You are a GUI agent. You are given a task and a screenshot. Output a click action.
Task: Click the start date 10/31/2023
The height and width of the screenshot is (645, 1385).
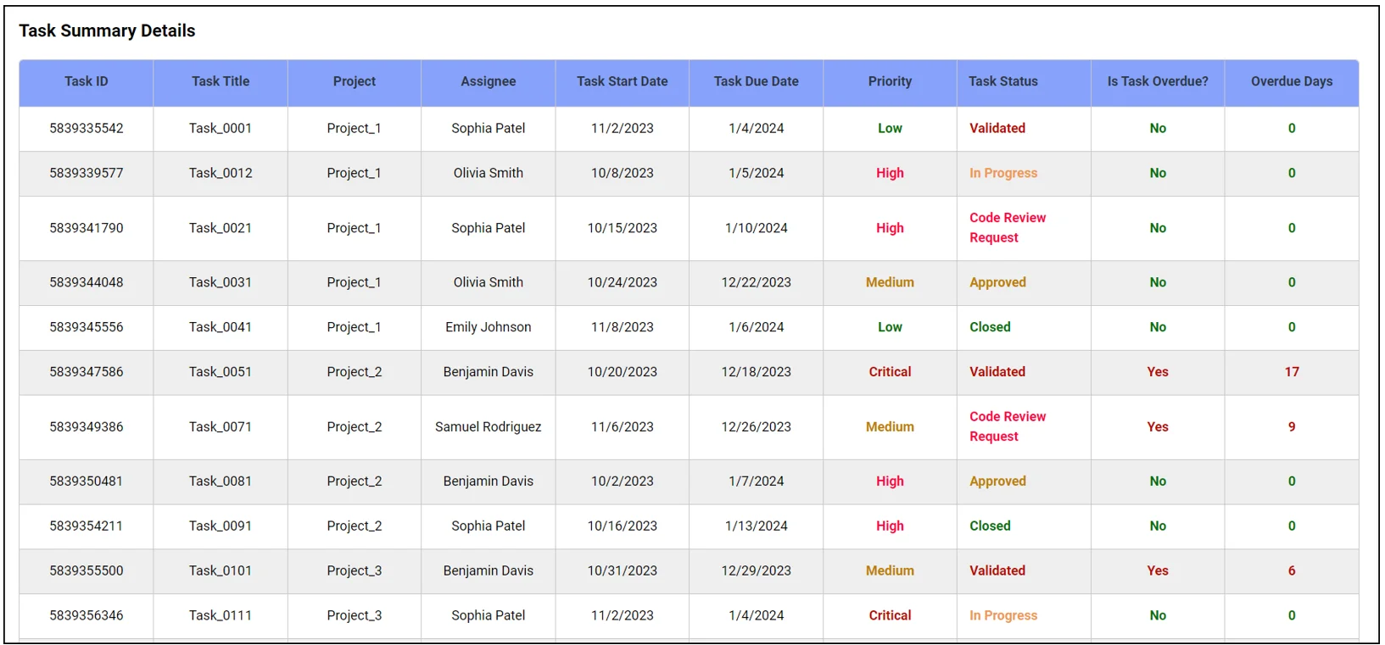[622, 571]
